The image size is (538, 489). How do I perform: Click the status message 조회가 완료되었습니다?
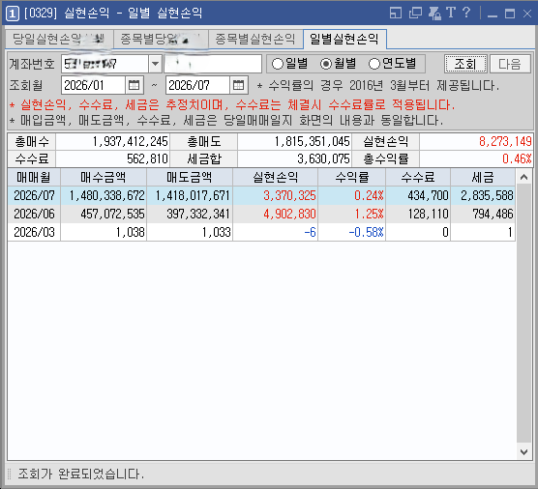[81, 474]
